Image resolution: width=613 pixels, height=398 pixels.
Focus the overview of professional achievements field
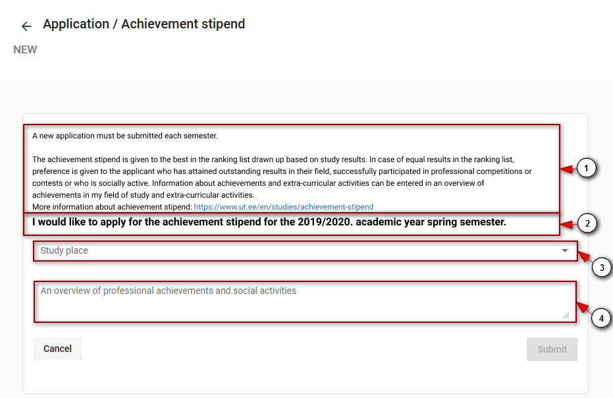pos(305,302)
